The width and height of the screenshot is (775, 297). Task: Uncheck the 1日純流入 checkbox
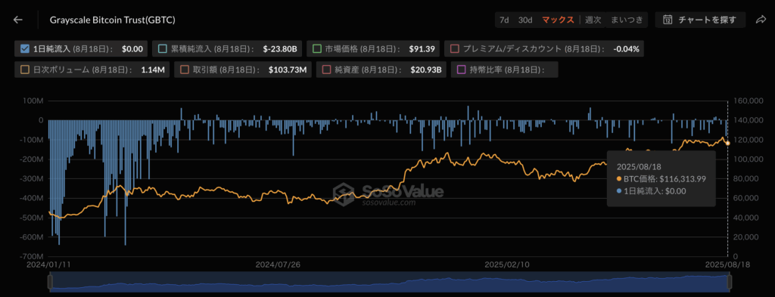(x=25, y=49)
